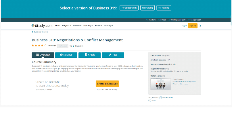Click the Trustpilot star logo
This screenshot has width=234, height=114.
[x=73, y=46]
